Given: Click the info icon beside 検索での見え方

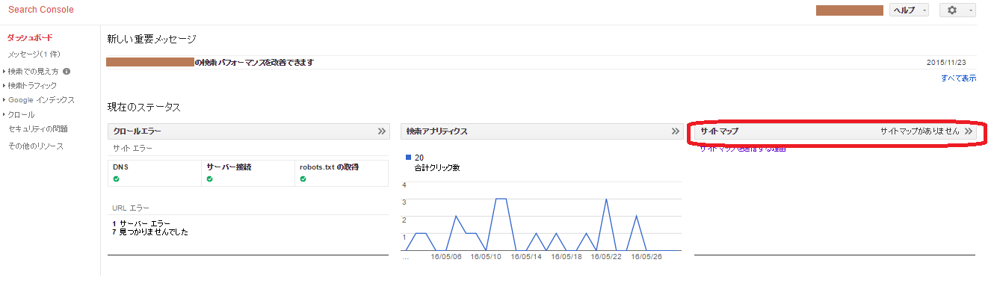Looking at the screenshot, I should pyautogui.click(x=67, y=72).
